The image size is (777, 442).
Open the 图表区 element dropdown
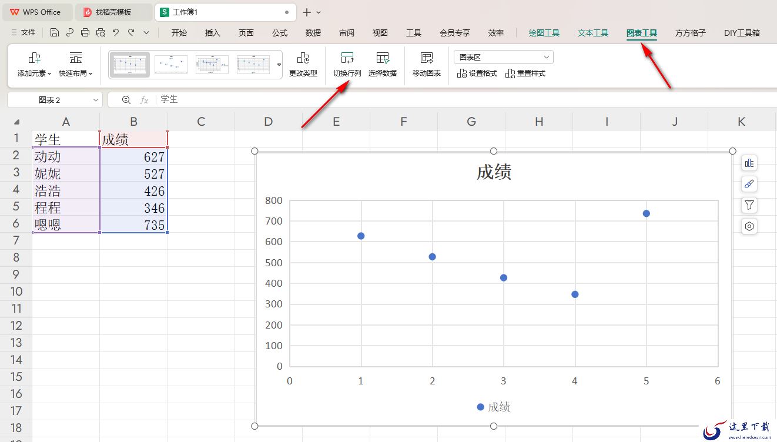tap(504, 57)
